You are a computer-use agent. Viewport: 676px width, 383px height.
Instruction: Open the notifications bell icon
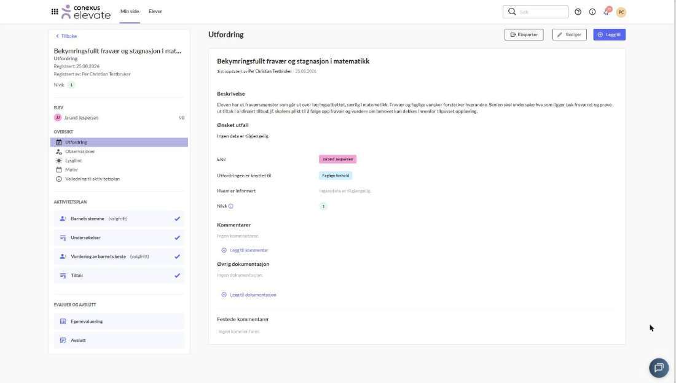pos(607,11)
